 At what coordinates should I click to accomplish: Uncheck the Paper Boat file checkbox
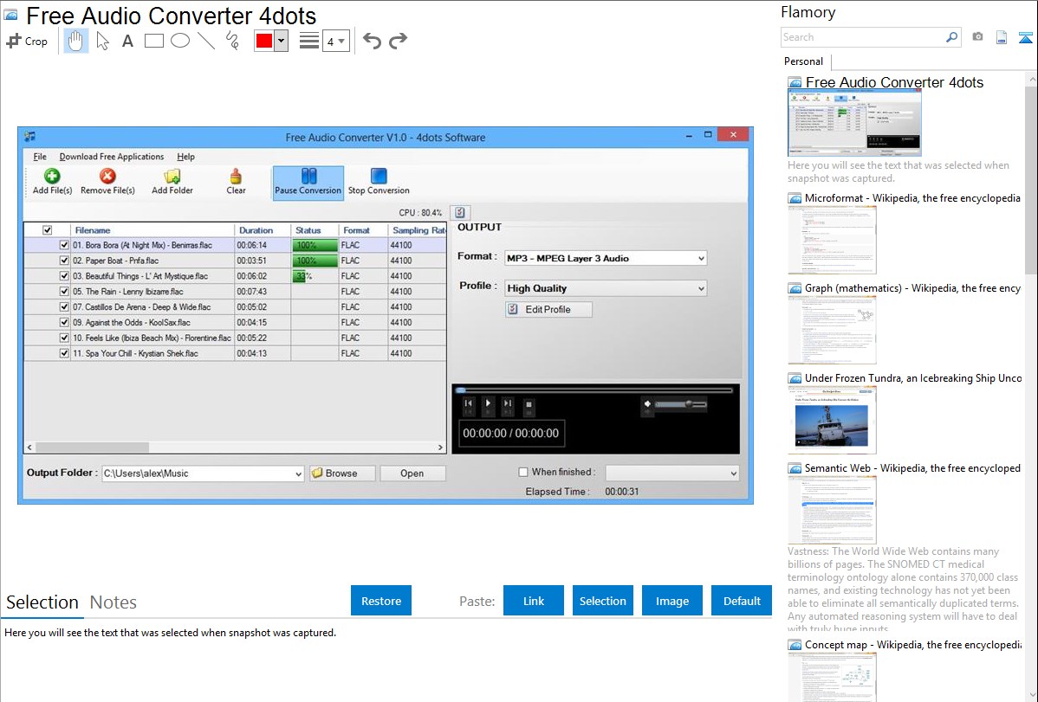tap(64, 261)
